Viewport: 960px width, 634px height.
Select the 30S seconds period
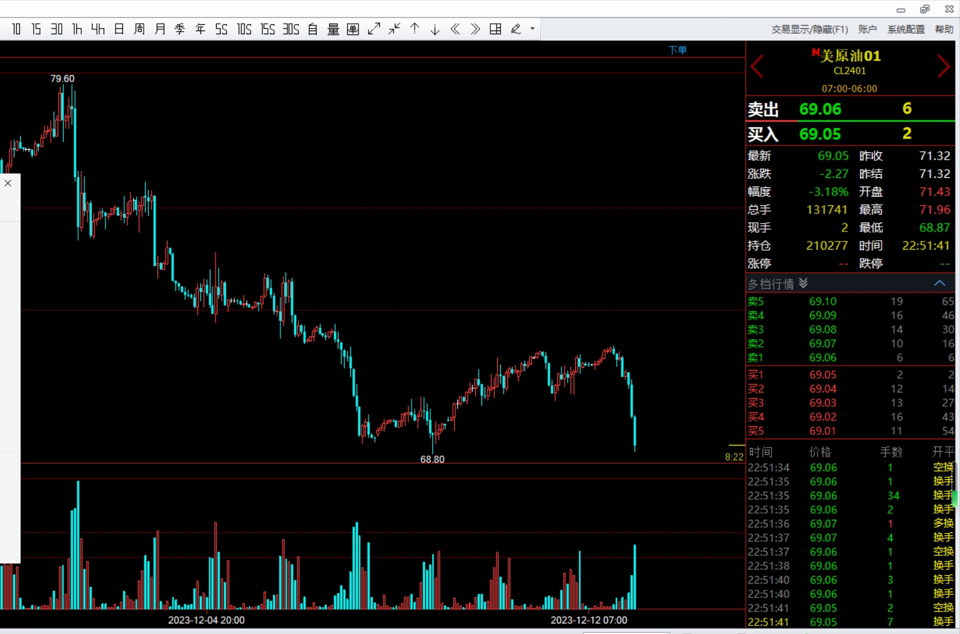coord(291,29)
